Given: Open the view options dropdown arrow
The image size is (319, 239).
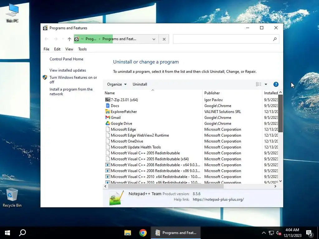Looking at the screenshot, I should 266,84.
